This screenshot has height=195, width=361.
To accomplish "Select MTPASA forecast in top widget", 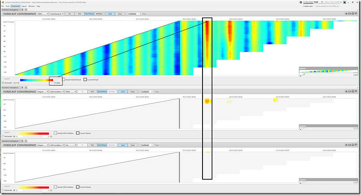I will coord(99,14).
